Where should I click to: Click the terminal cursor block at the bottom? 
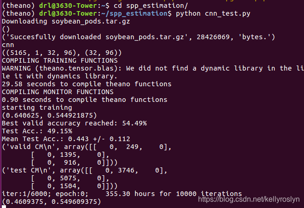[4, 207]
